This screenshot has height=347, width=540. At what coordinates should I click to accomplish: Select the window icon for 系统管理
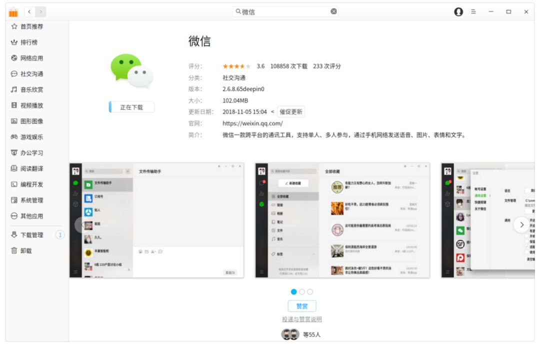[14, 200]
